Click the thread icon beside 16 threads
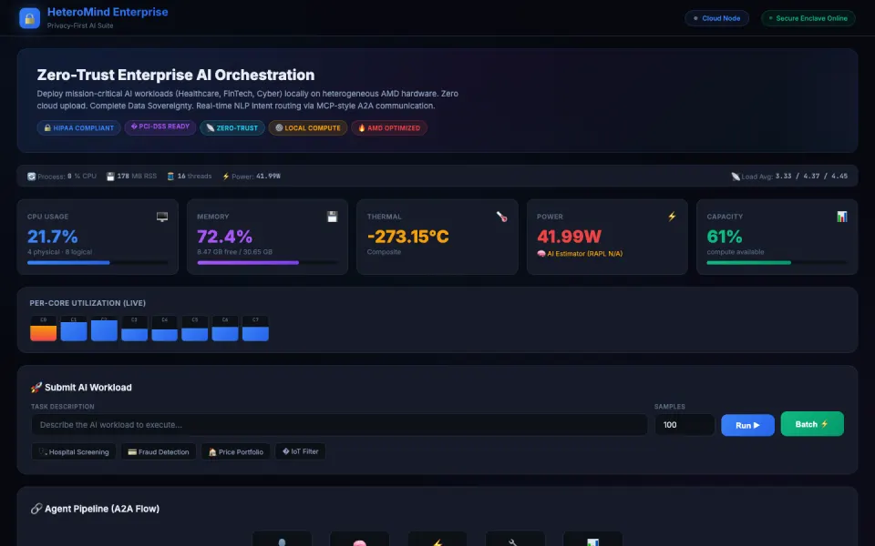The image size is (875, 546). click(170, 177)
